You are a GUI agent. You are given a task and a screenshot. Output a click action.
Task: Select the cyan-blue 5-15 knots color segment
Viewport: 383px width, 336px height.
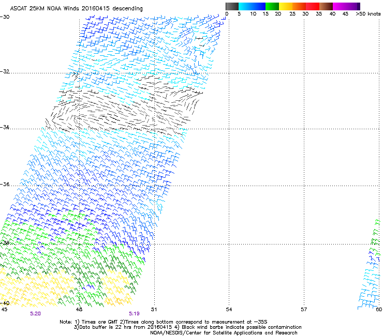point(252,6)
